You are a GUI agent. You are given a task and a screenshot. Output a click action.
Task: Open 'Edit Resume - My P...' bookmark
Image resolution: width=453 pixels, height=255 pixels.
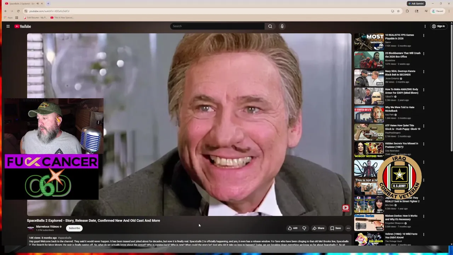click(x=35, y=18)
